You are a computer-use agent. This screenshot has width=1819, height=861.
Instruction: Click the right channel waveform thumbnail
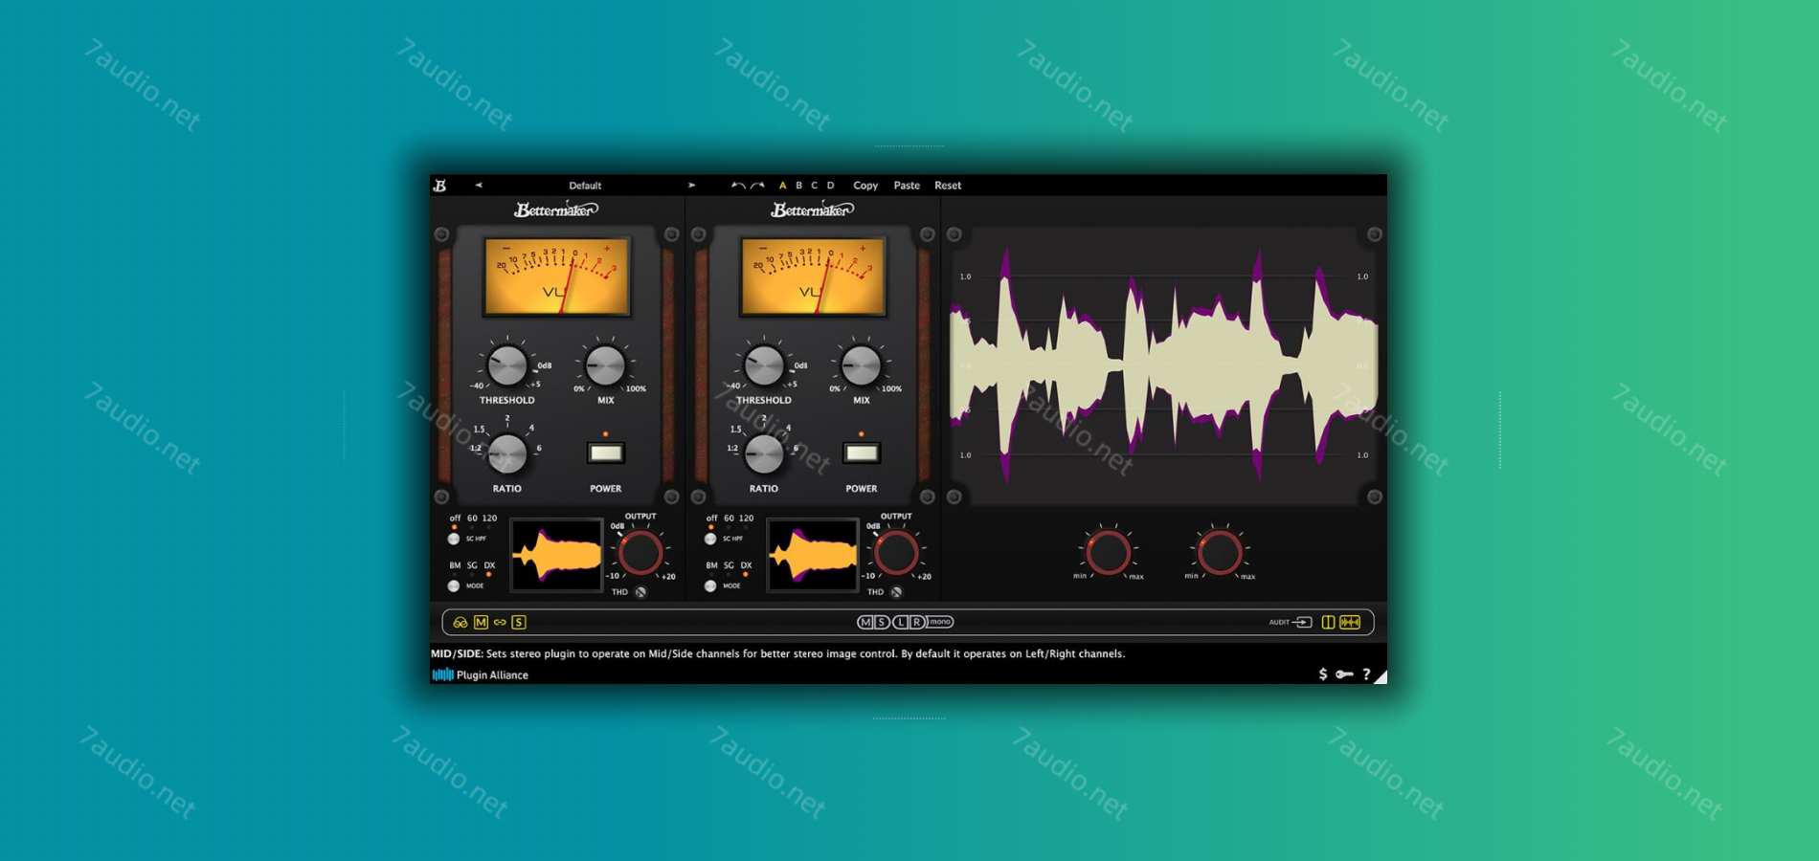813,555
